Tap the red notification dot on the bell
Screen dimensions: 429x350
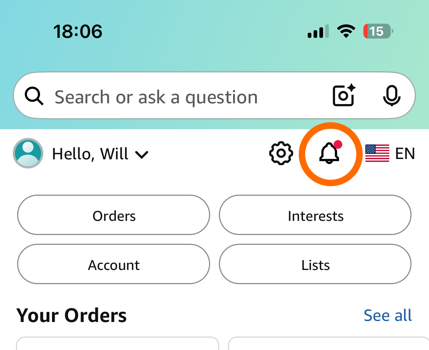[x=338, y=144]
